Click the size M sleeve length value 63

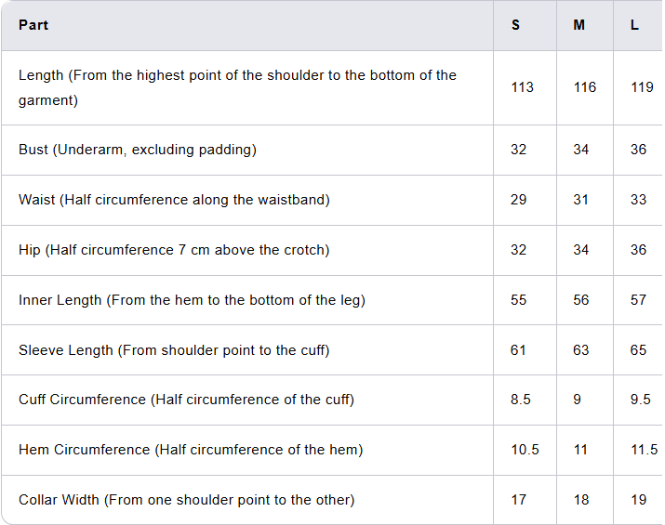click(x=581, y=350)
